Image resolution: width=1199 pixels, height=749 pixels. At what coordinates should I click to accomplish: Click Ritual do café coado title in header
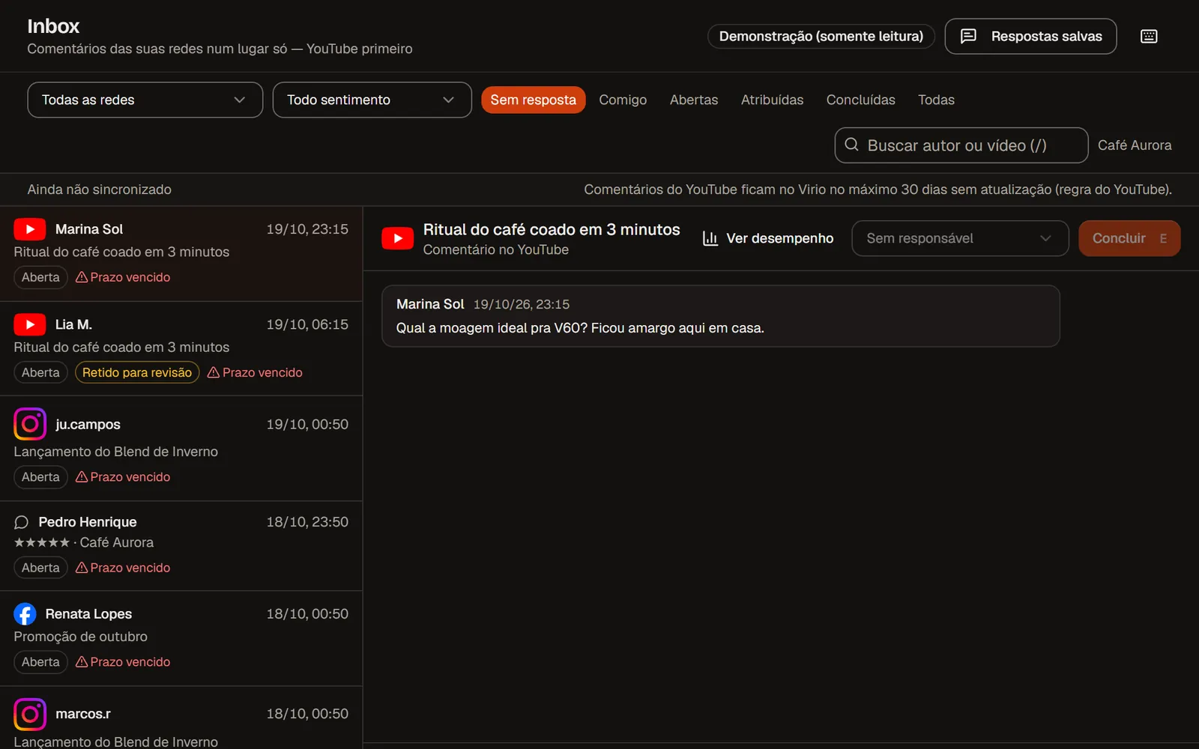click(x=551, y=229)
